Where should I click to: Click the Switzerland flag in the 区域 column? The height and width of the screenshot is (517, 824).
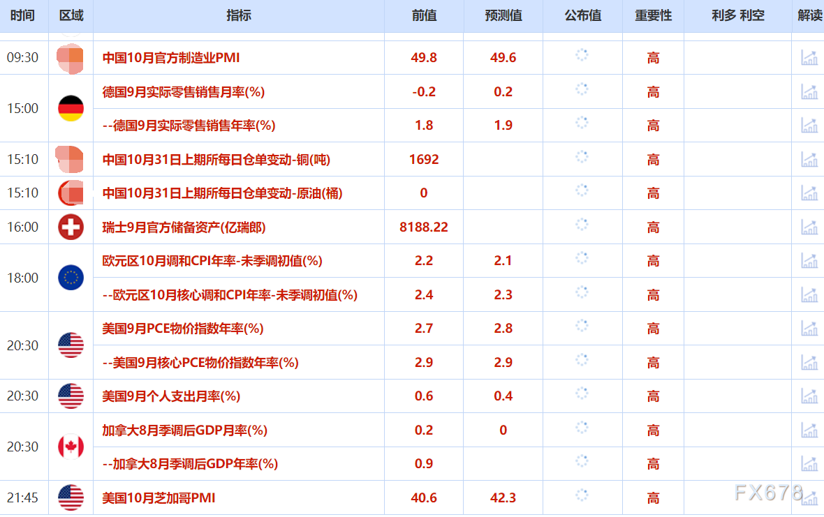pos(70,227)
